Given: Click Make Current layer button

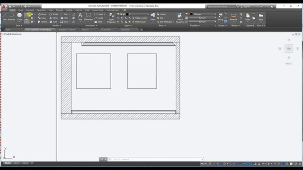Looking at the screenshot, I should pos(140,18).
